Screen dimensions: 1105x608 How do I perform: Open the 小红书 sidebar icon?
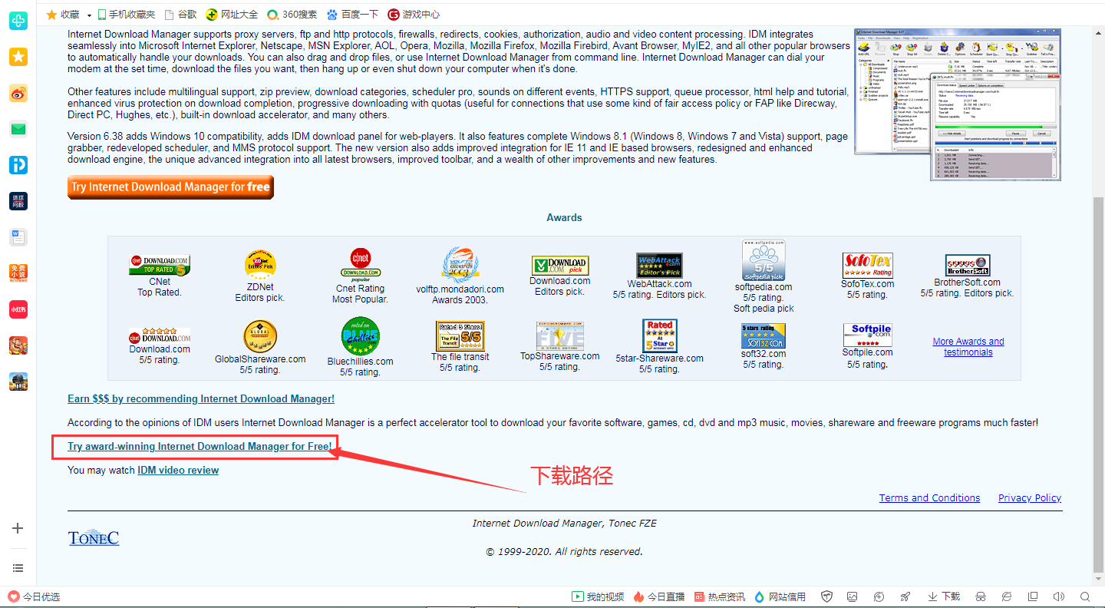click(x=18, y=309)
